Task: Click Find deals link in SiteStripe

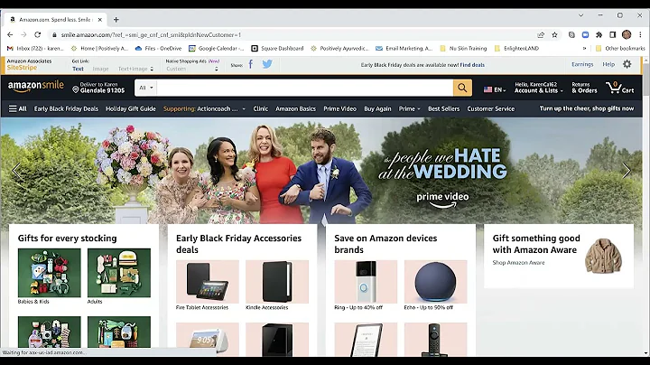Action: coord(472,65)
